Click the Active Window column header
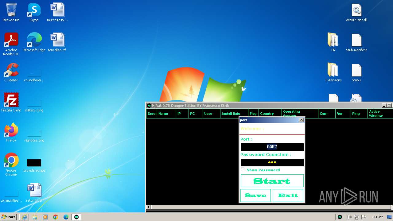The image size is (393, 221). point(380,114)
